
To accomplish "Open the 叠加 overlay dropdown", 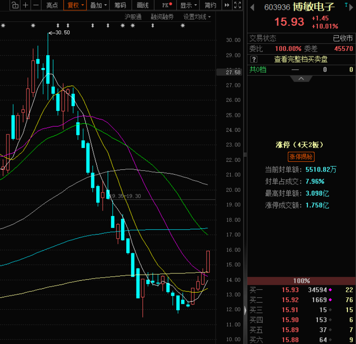I will [x=98, y=5].
